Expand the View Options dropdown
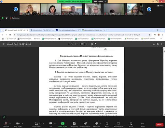Screen dimensions: 165x128 pos(100,1)
